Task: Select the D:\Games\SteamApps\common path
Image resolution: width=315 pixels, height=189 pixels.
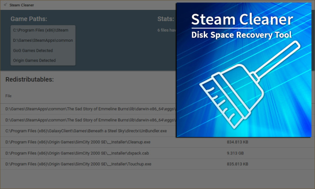Action: click(43, 40)
